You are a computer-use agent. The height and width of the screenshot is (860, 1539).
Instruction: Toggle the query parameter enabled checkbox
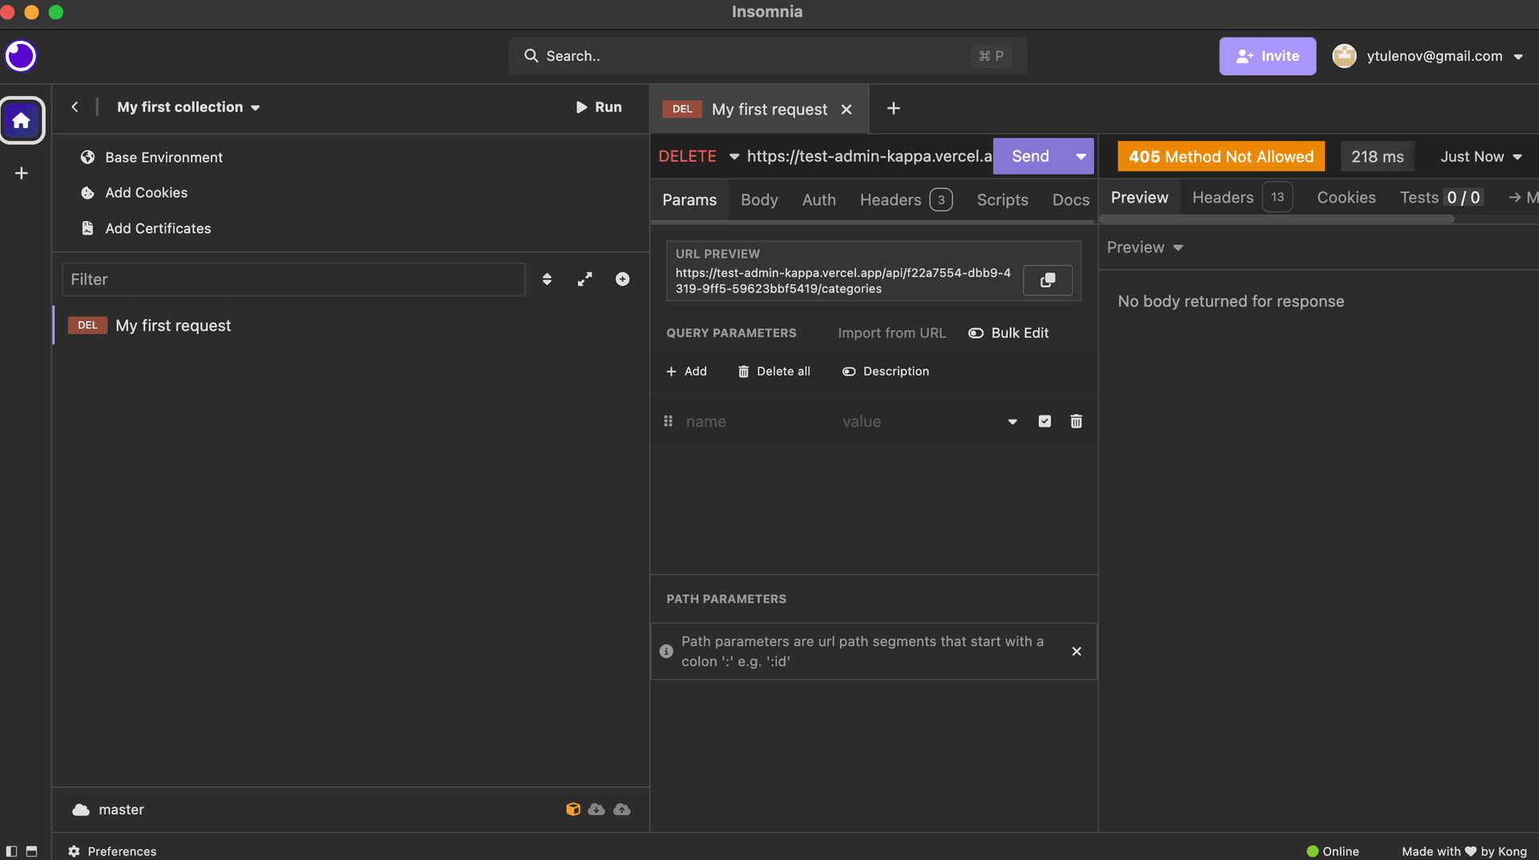click(x=1044, y=421)
